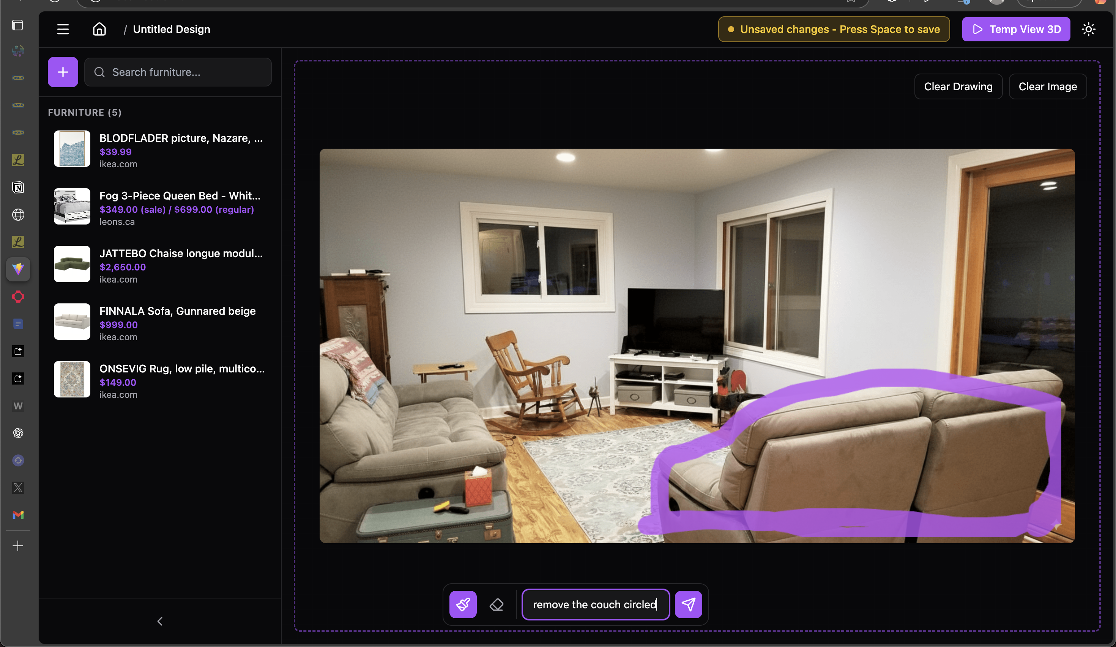Click the Clear Drawing button
Screen dimensions: 1116x647
tap(958, 87)
